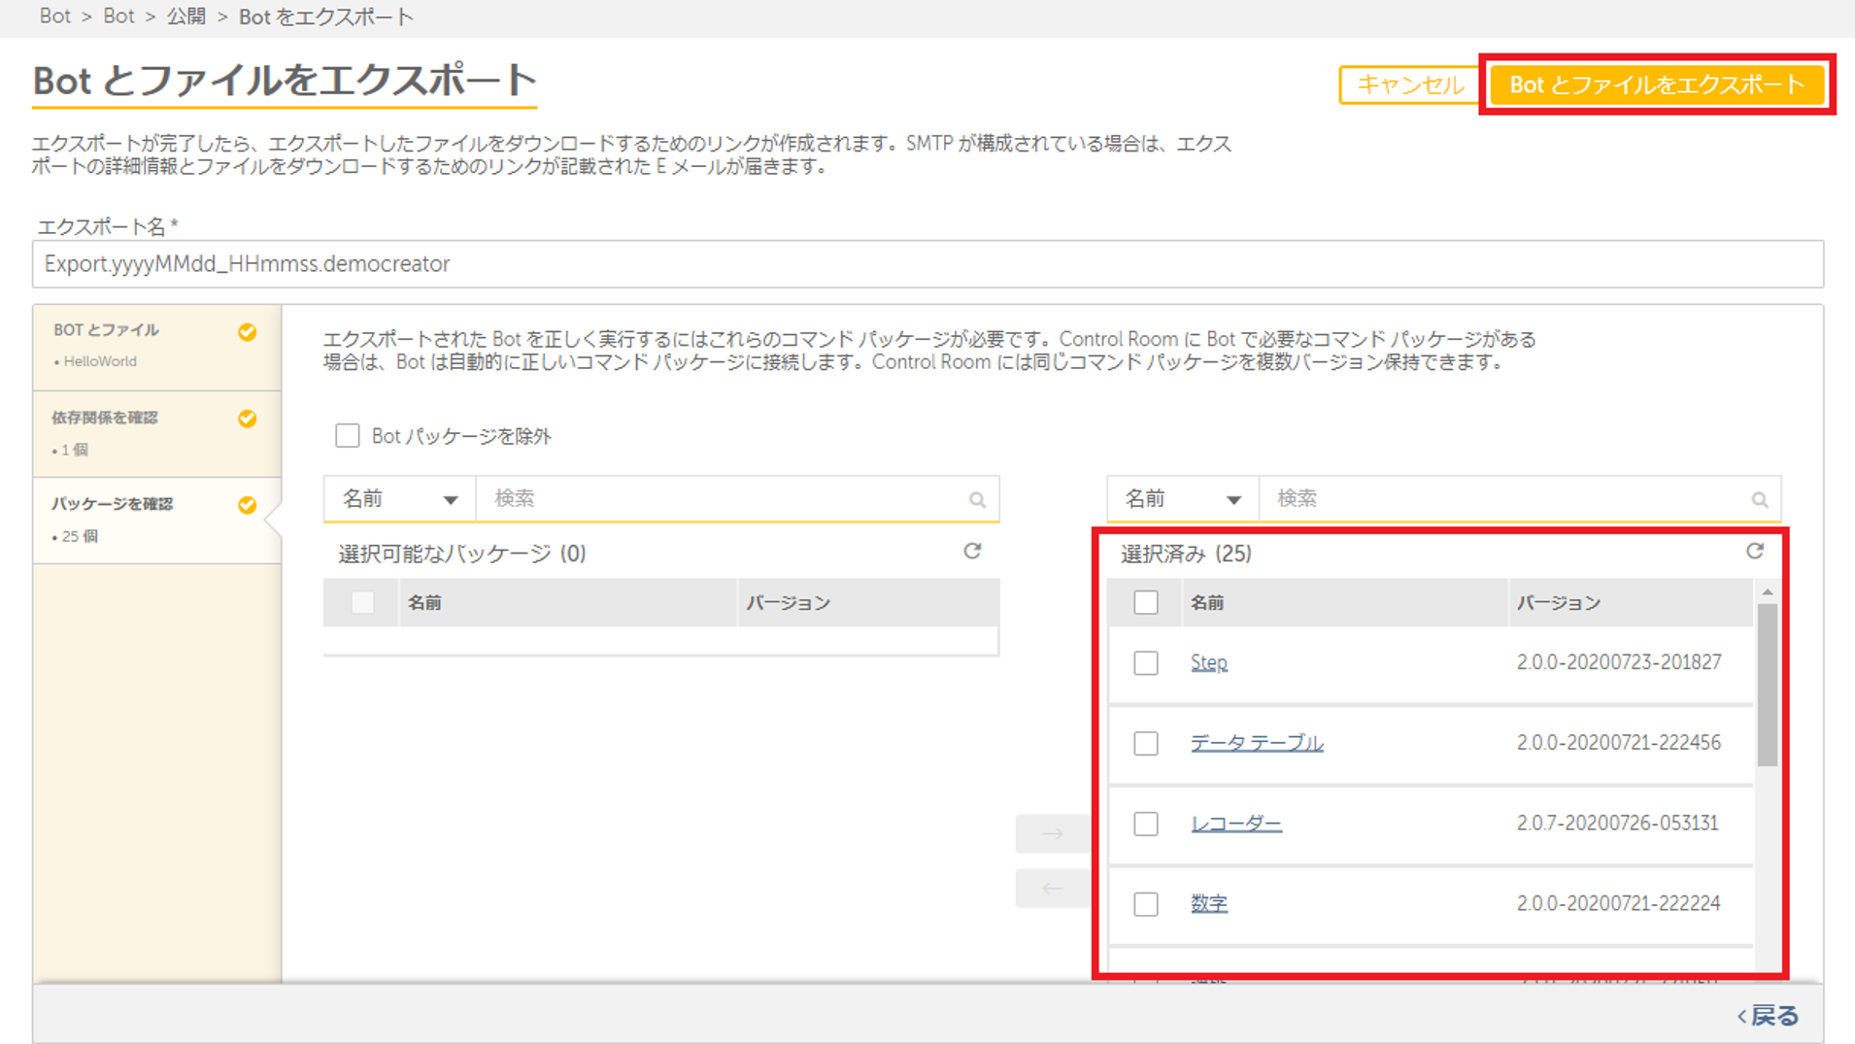Viewport: 1855px width, 1044px height.
Task: Click the right arrow move button
Action: 1052,834
